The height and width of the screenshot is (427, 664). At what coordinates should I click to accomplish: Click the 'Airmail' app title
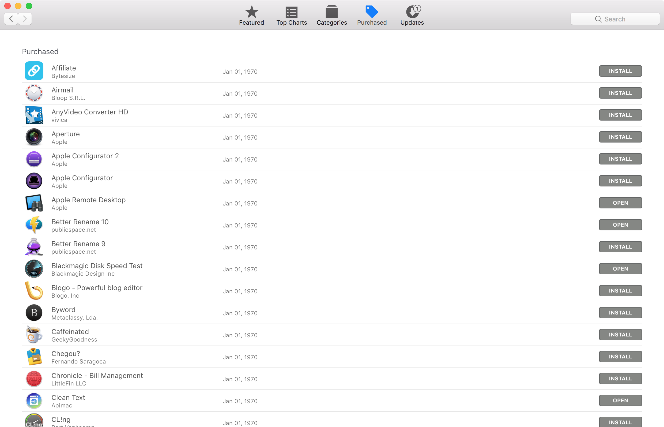(62, 90)
